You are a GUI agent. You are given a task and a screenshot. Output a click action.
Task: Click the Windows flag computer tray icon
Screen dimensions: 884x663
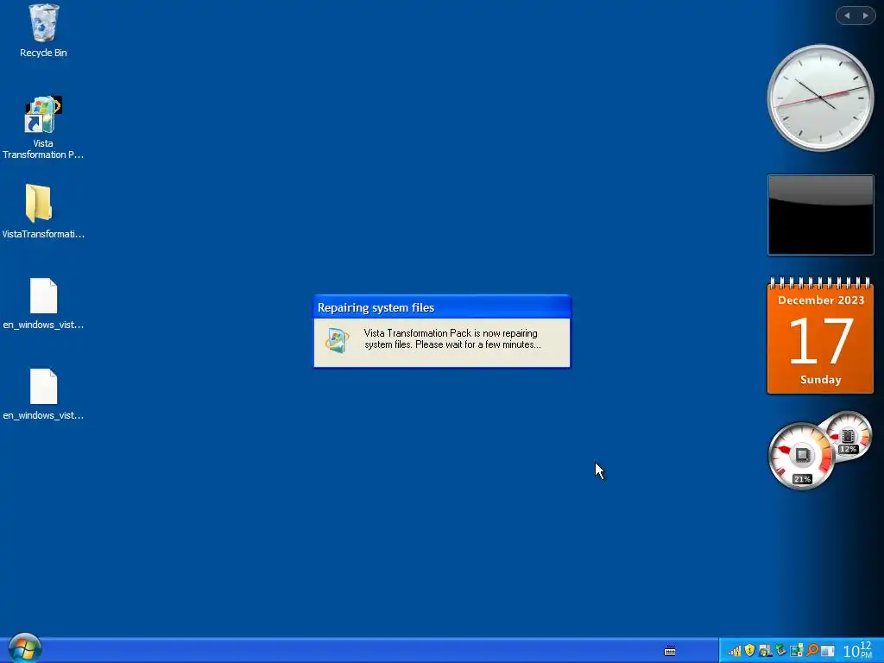765,651
